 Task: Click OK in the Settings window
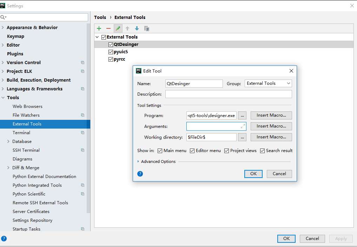pos(286,239)
